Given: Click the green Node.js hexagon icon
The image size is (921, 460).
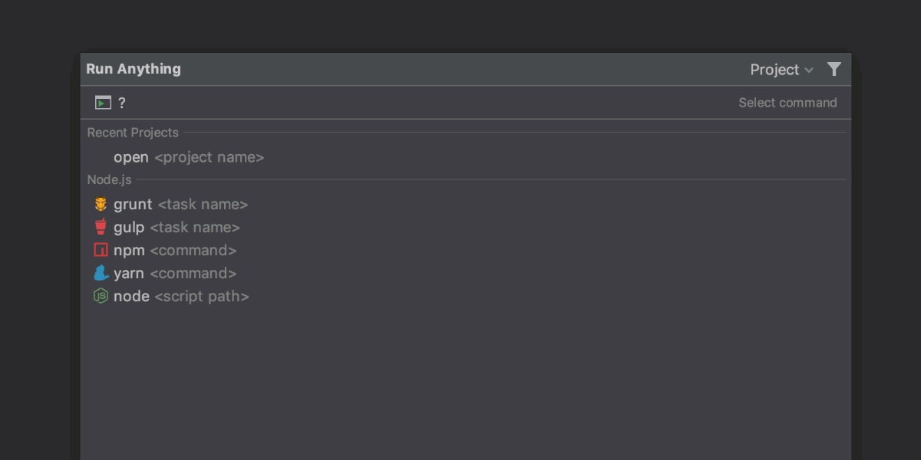Looking at the screenshot, I should coord(101,296).
